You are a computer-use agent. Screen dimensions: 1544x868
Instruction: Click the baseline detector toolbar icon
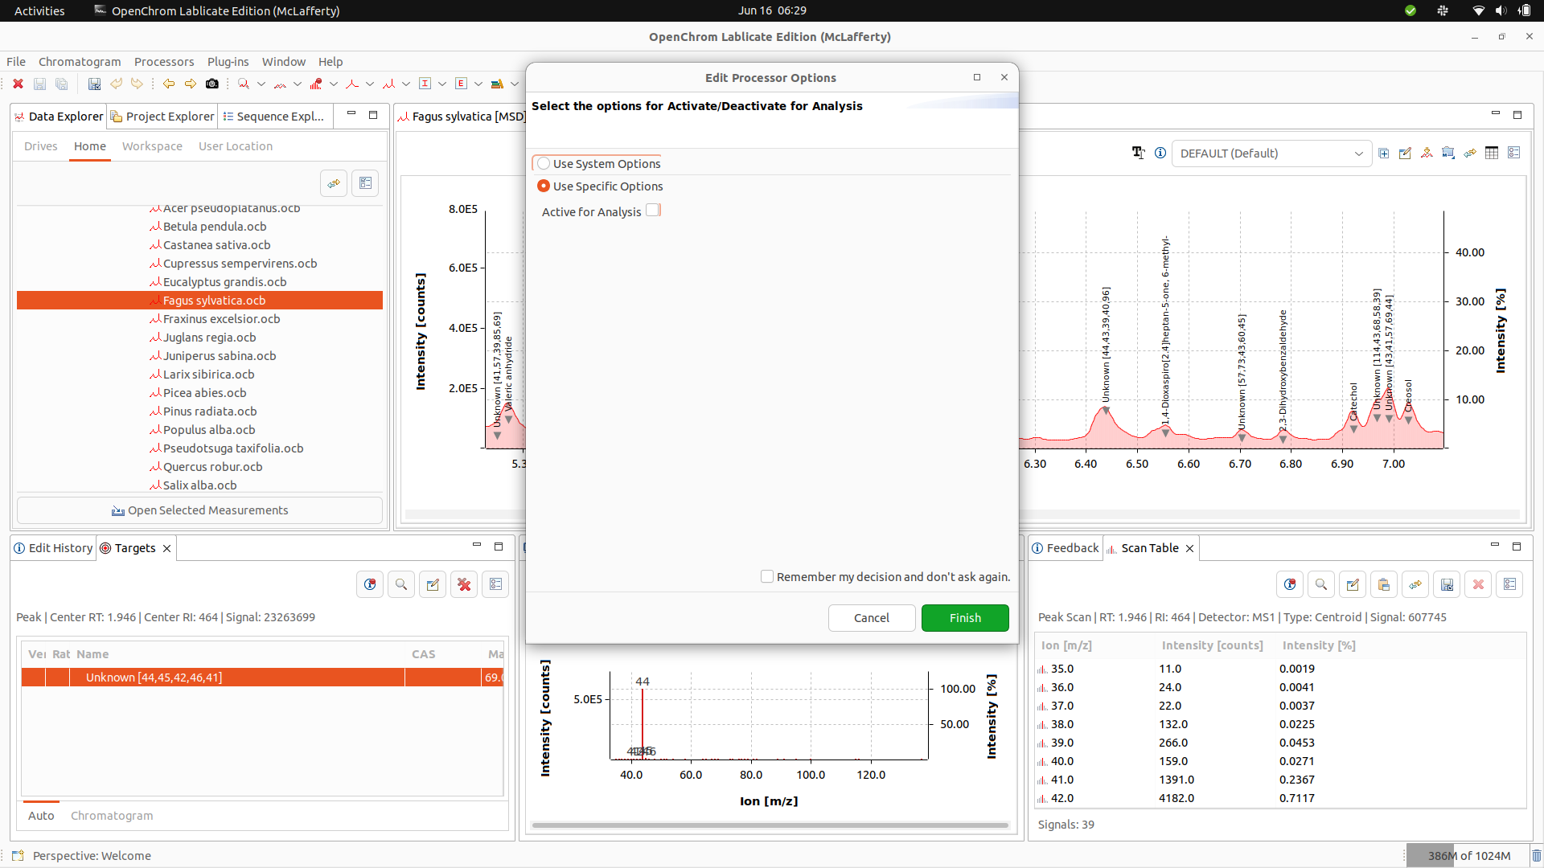tap(280, 84)
